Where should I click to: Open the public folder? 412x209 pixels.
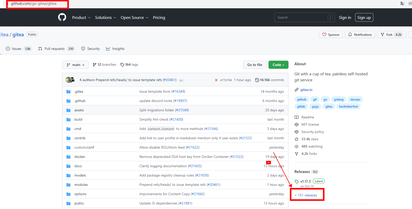(79, 203)
